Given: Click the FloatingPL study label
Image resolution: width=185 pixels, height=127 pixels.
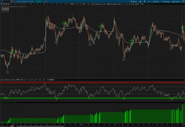Looking at the screenshot, I should pyautogui.click(x=4, y=103).
